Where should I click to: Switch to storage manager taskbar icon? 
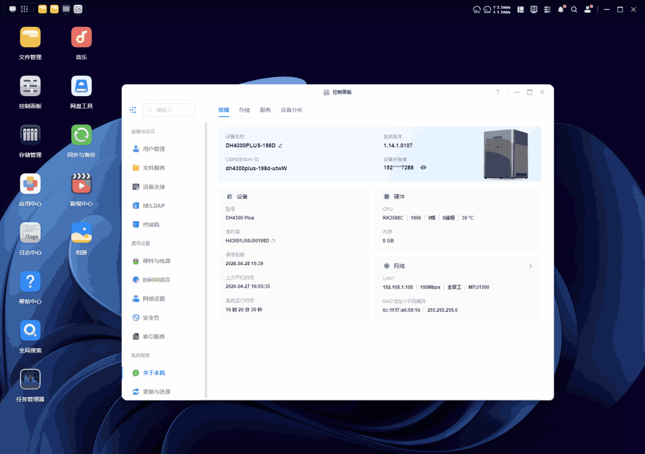click(x=66, y=9)
